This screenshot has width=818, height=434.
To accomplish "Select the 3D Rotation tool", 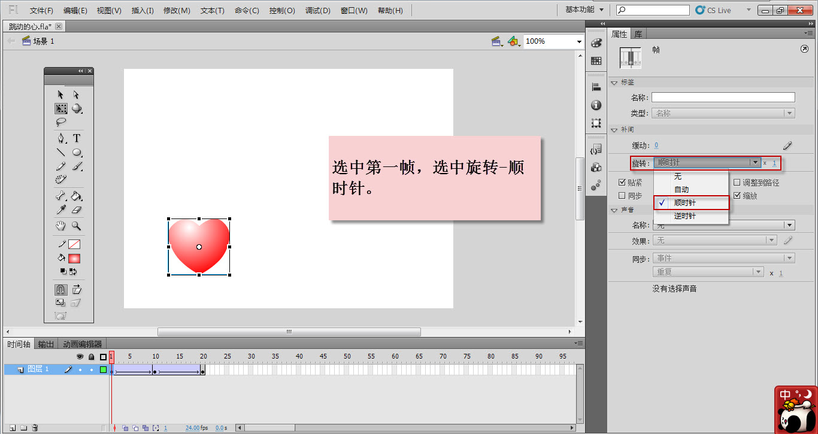I will [x=77, y=108].
